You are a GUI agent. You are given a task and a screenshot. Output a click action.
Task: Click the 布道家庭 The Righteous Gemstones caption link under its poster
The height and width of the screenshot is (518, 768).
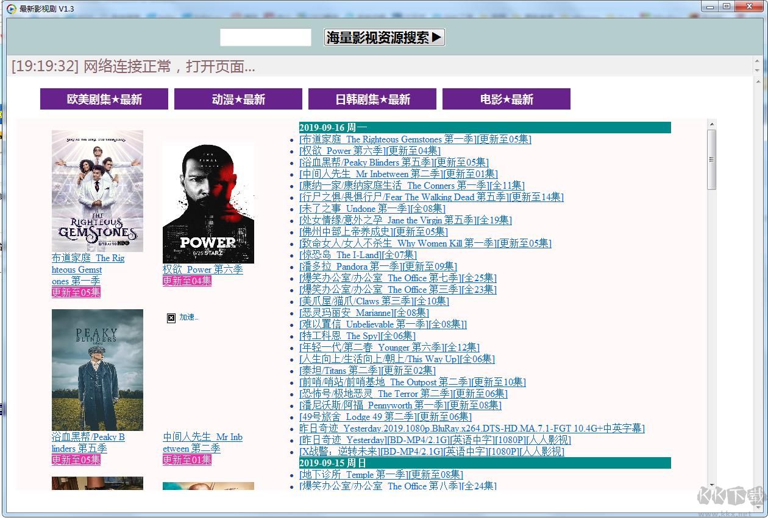[88, 270]
